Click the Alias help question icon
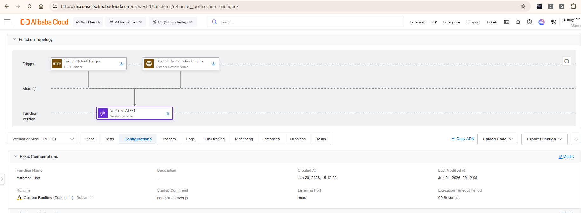This screenshot has height=213, width=581. pos(34,89)
